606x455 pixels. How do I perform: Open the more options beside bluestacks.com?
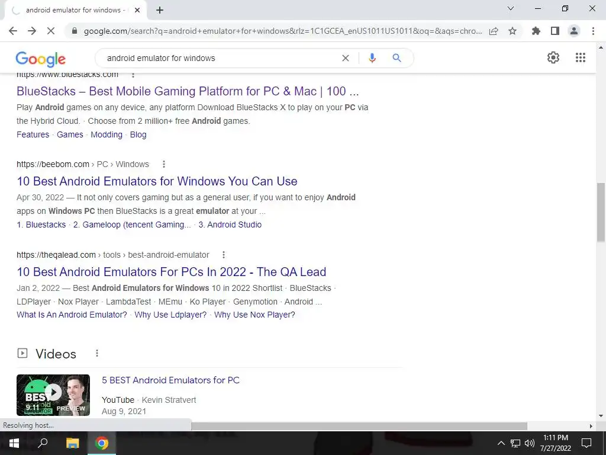(x=133, y=75)
